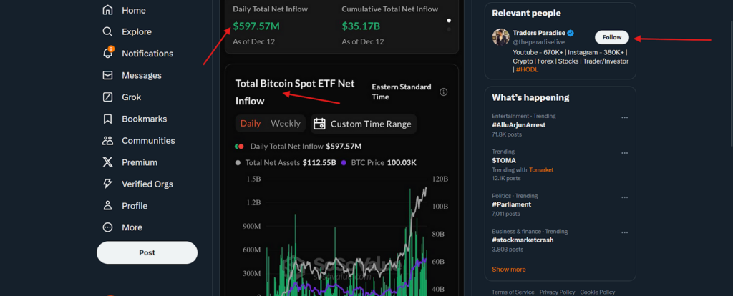Expand the More circle icon
Viewport: 733px width, 296px height.
point(107,227)
